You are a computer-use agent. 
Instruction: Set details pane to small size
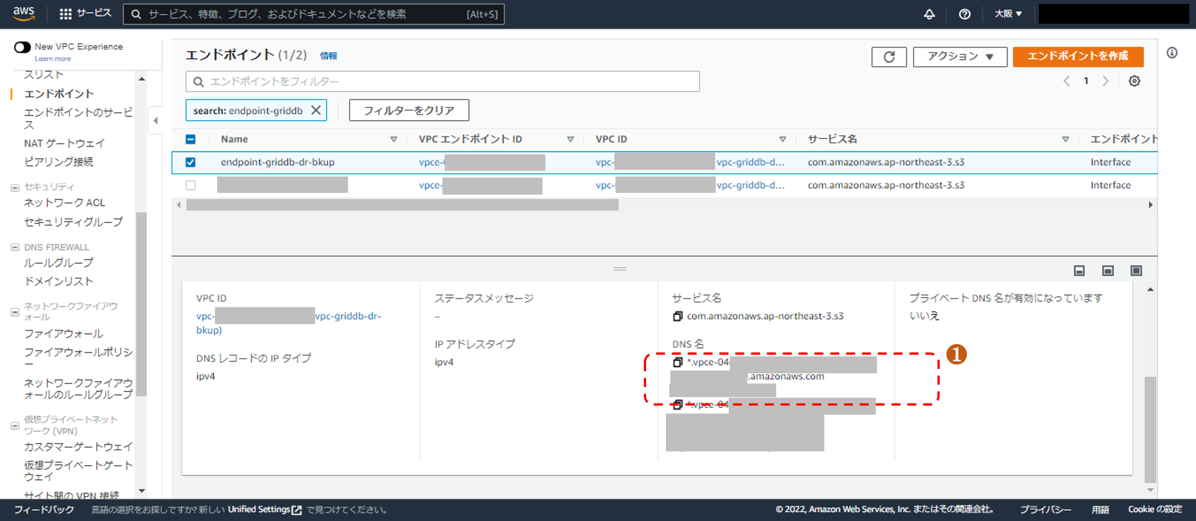(x=1079, y=271)
